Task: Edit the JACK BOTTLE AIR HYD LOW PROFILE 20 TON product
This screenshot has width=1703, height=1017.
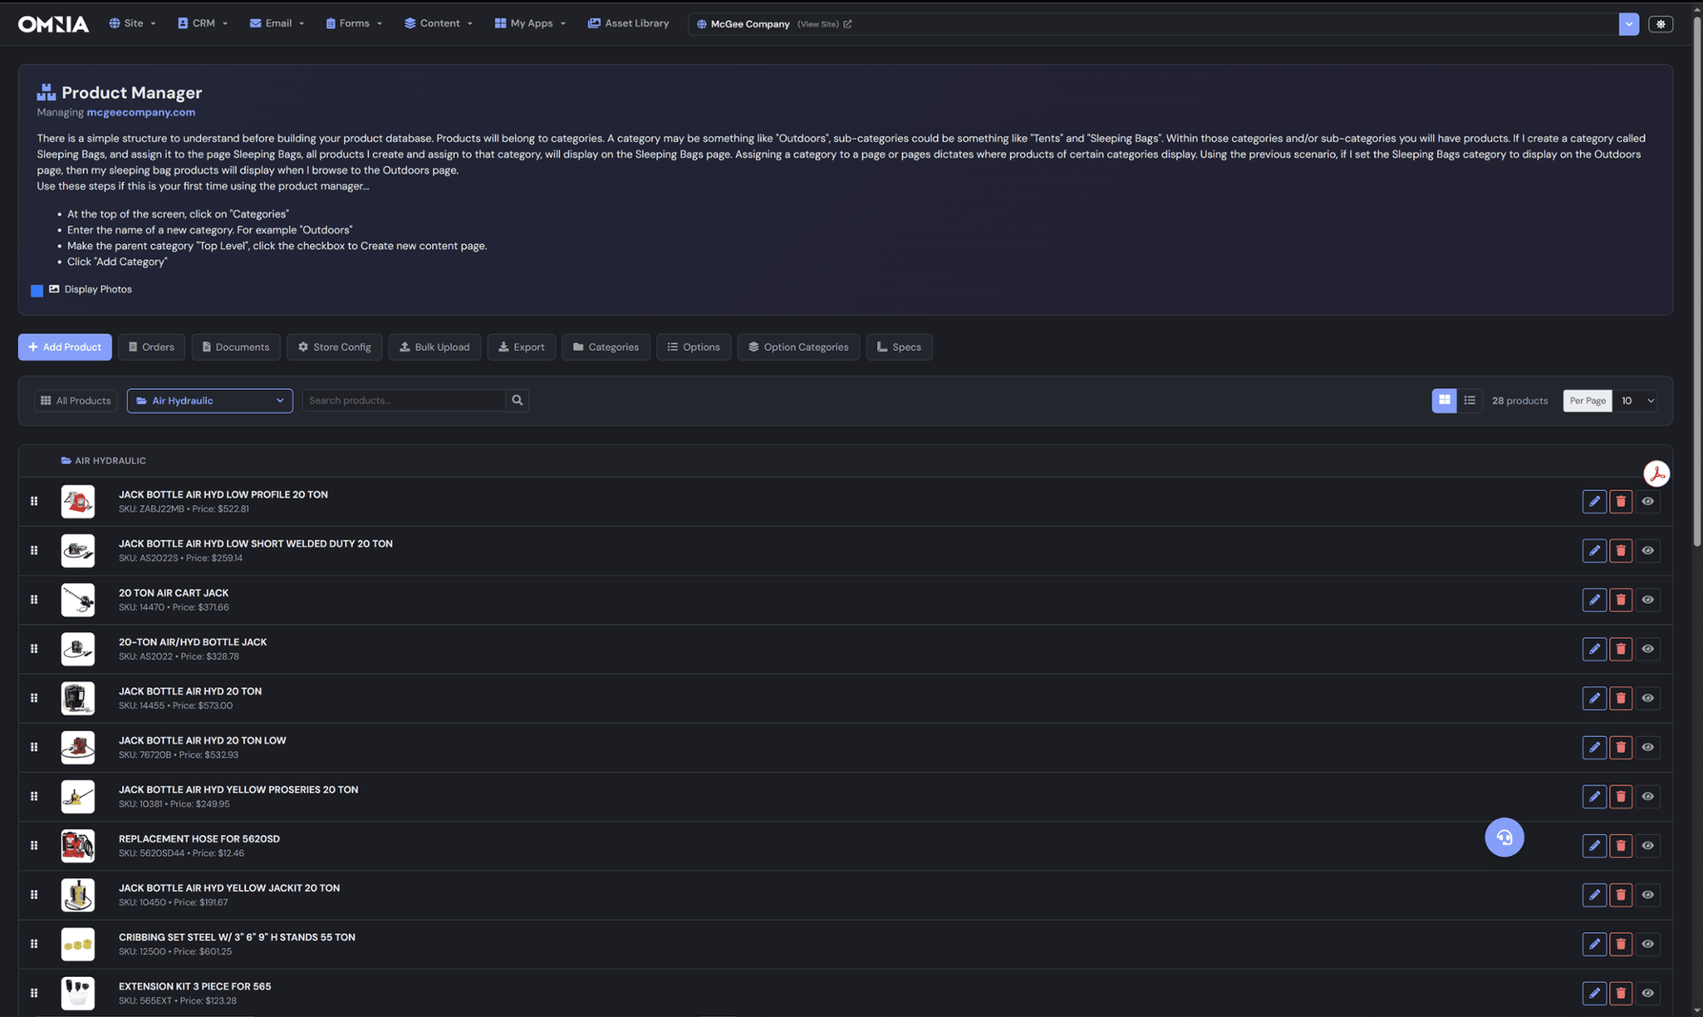Action: coord(1594,501)
